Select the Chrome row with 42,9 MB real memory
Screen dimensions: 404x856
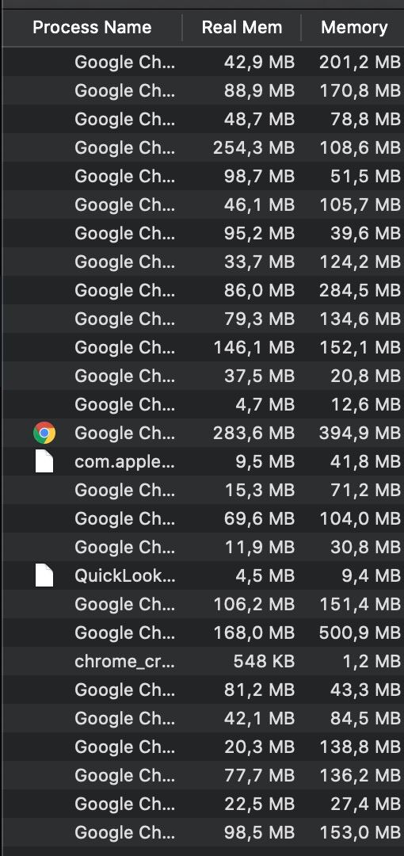(x=203, y=62)
